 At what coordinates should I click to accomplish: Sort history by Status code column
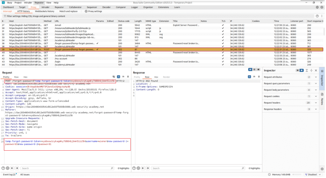(124, 21)
